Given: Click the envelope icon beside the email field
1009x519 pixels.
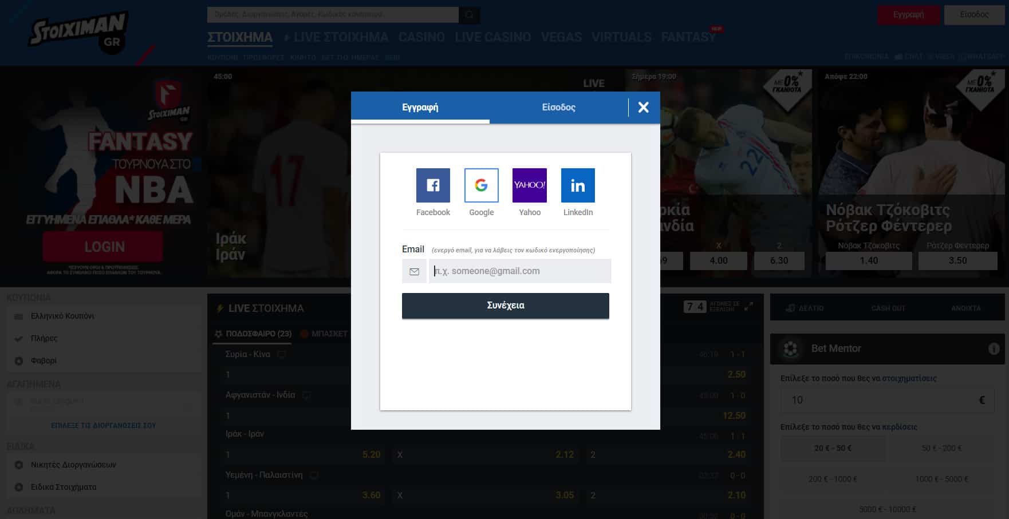Looking at the screenshot, I should coord(415,271).
